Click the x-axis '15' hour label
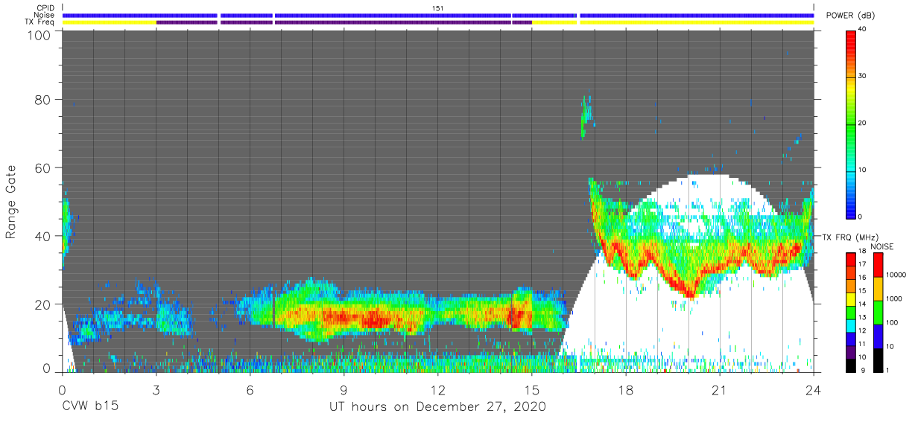This screenshot has height=422, width=915. [531, 389]
